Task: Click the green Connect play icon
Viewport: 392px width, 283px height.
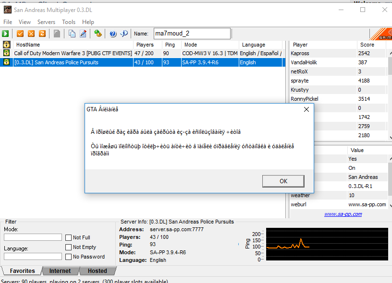Action: click(x=5, y=34)
